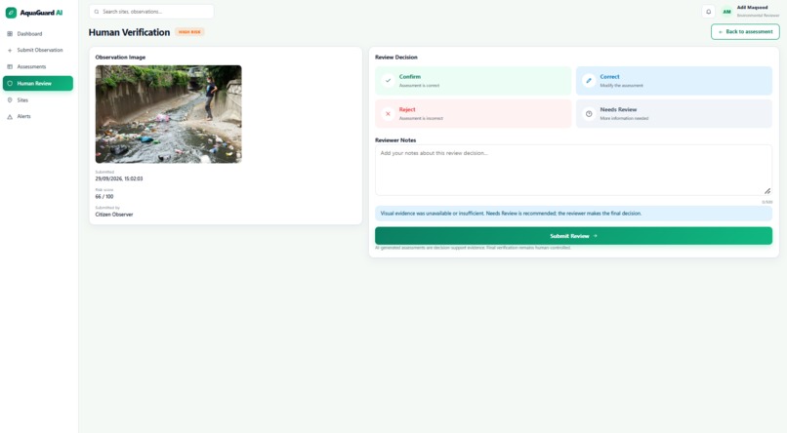Click the AM user avatar
787x433 pixels.
click(726, 12)
